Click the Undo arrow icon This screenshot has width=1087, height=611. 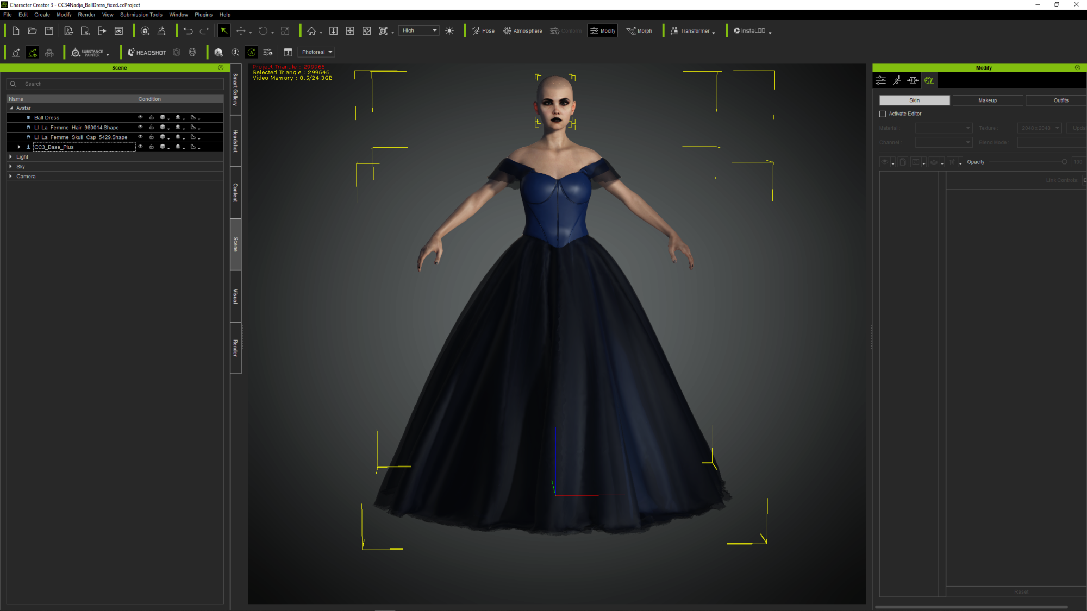(x=188, y=31)
